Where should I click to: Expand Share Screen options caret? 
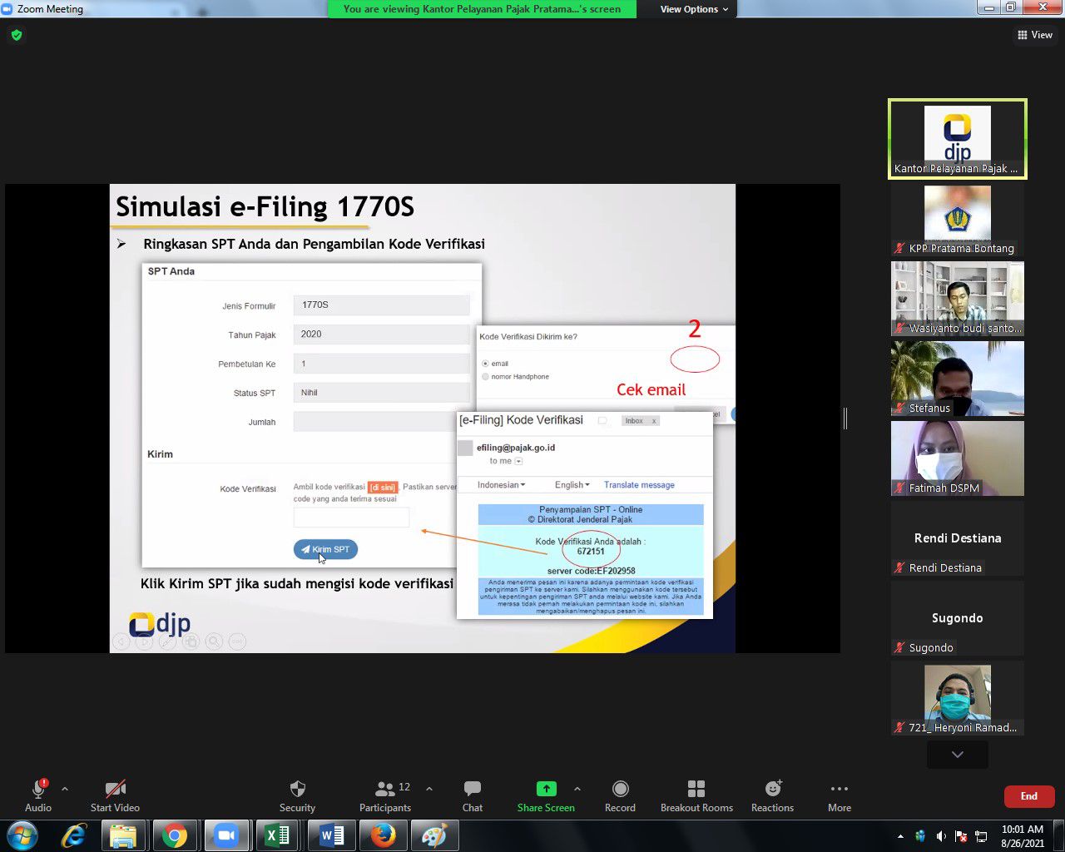[x=577, y=789]
